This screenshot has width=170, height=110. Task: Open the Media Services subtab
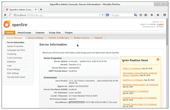point(82,38)
